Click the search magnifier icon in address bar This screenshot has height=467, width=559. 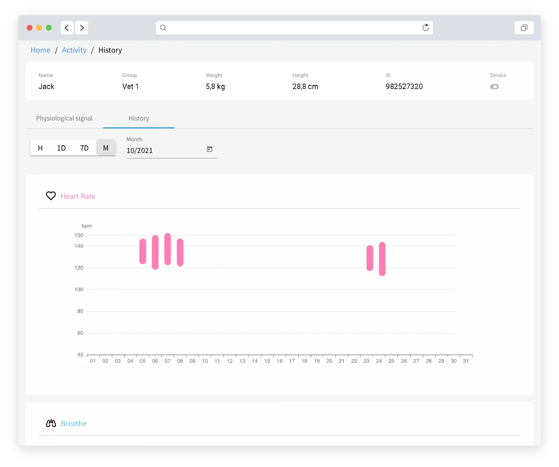pos(163,27)
